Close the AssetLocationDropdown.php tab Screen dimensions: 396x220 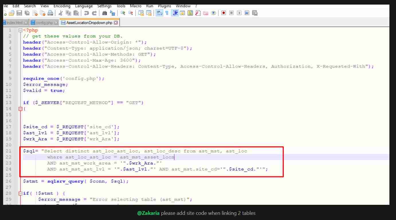click(116, 23)
